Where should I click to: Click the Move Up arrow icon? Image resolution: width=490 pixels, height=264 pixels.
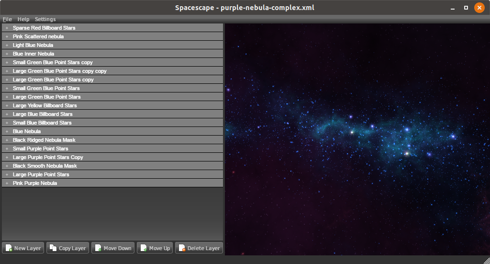(x=144, y=248)
